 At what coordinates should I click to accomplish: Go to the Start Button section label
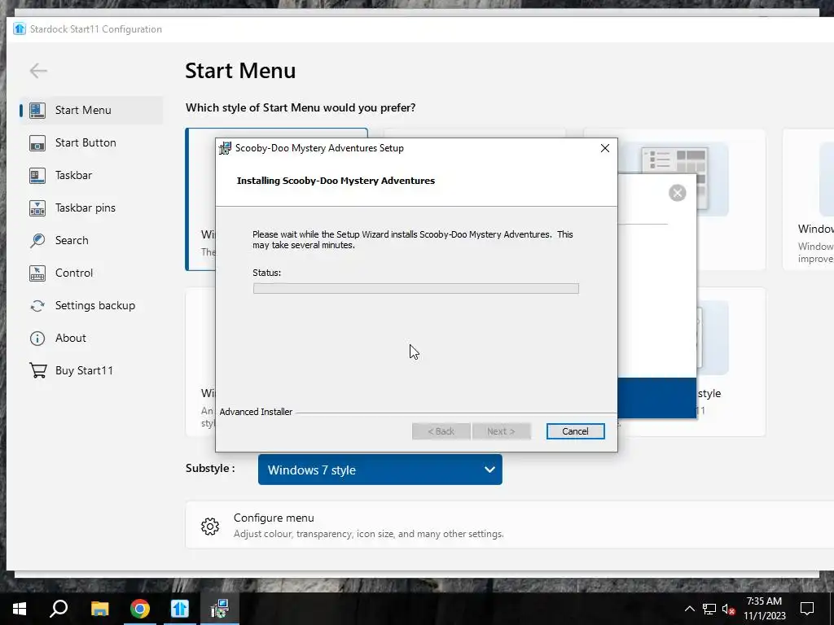coord(86,143)
